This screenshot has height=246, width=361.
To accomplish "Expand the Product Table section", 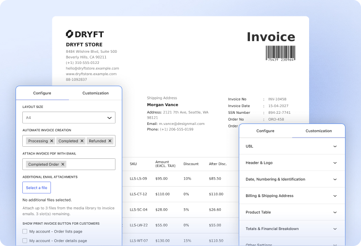I will [x=292, y=213].
